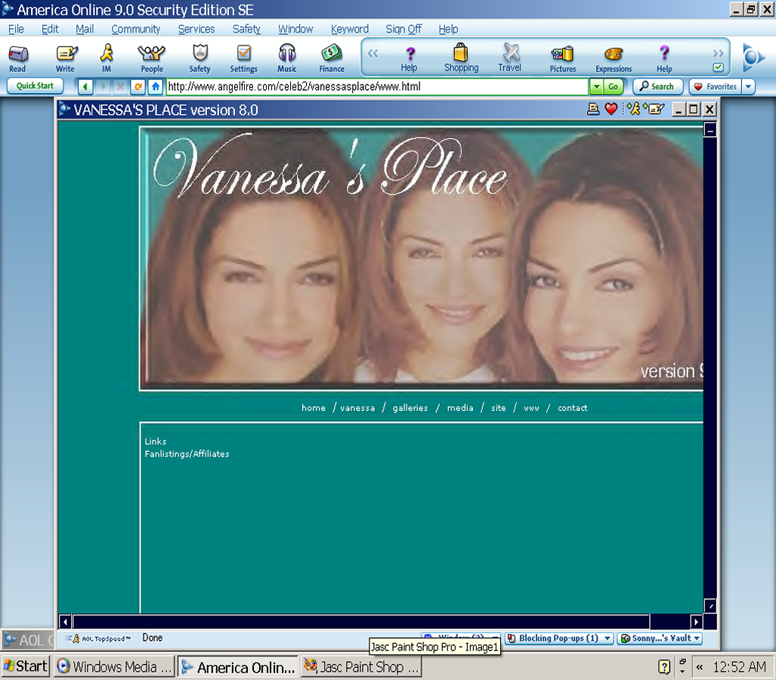Open the Settings toolbar icon
The image size is (776, 680).
pyautogui.click(x=243, y=58)
